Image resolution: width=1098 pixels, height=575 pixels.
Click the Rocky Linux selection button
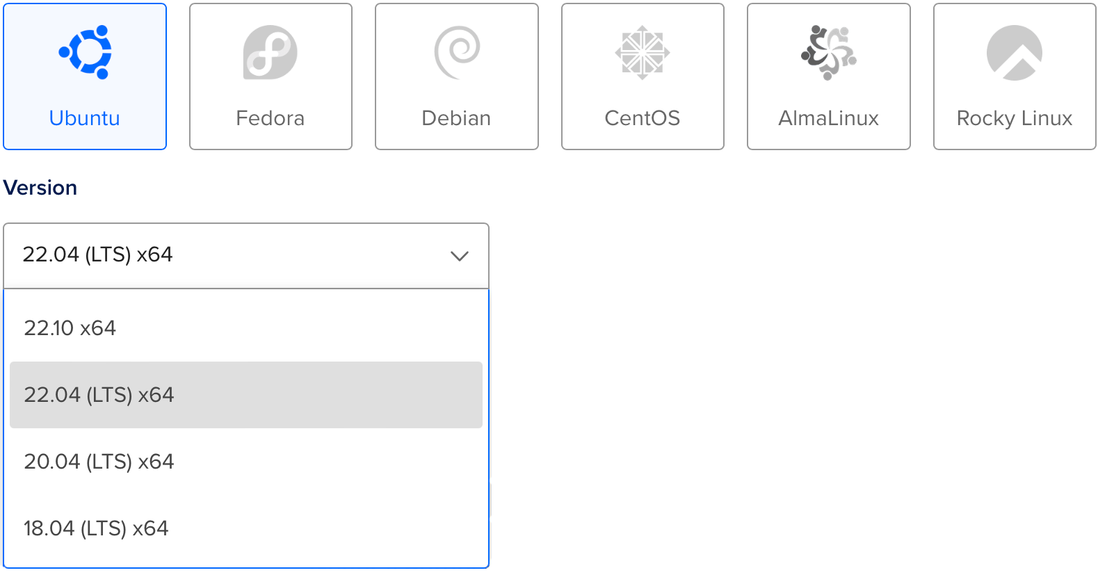[1013, 75]
